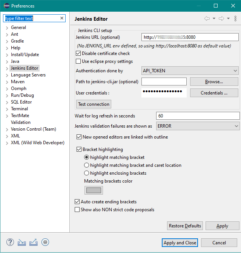Open forward history dropdown arrow
The image size is (241, 253).
coord(228,18)
